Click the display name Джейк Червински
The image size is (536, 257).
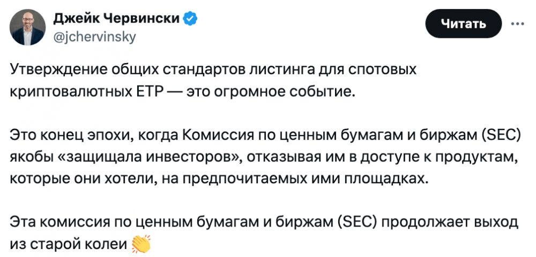[x=117, y=20]
